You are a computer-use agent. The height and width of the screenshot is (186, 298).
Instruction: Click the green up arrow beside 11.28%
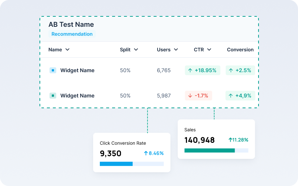click(230, 140)
